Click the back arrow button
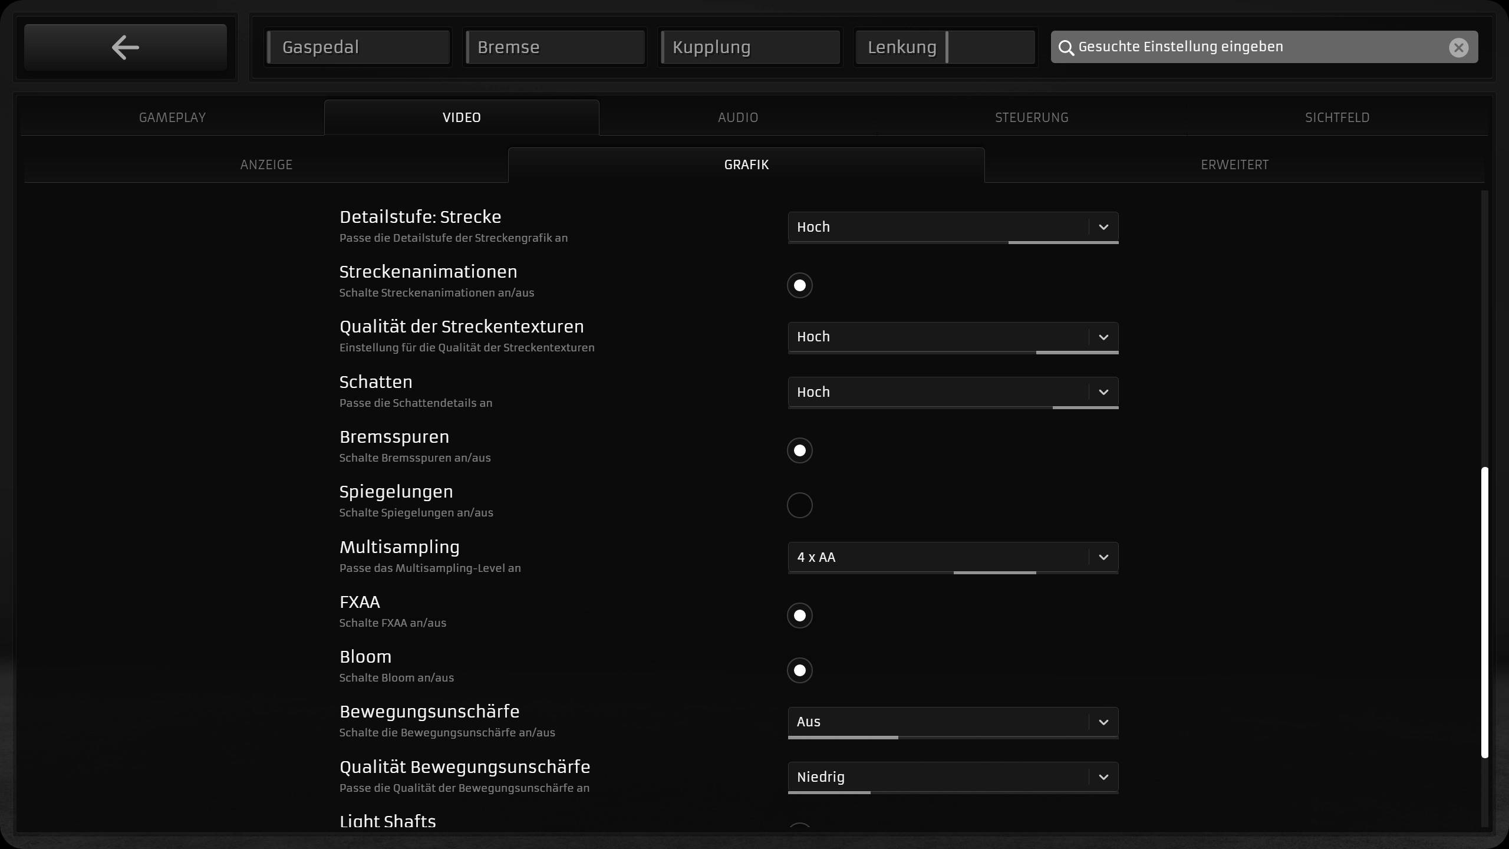The width and height of the screenshot is (1509, 849). 125,47
